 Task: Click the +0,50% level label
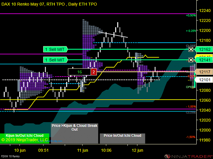191,15
